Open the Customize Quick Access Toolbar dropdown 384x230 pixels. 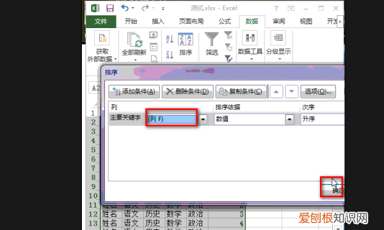(163, 8)
